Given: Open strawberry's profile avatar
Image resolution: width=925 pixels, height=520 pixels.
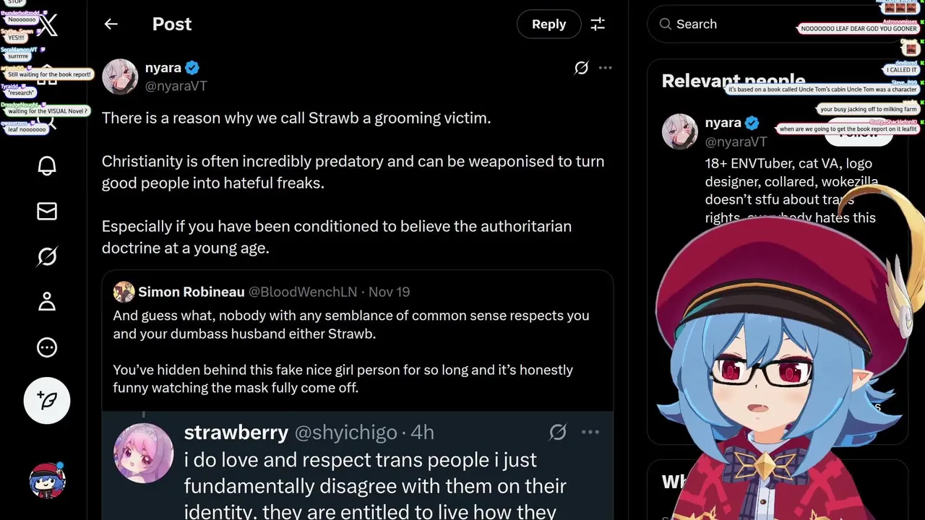Looking at the screenshot, I should [x=143, y=453].
